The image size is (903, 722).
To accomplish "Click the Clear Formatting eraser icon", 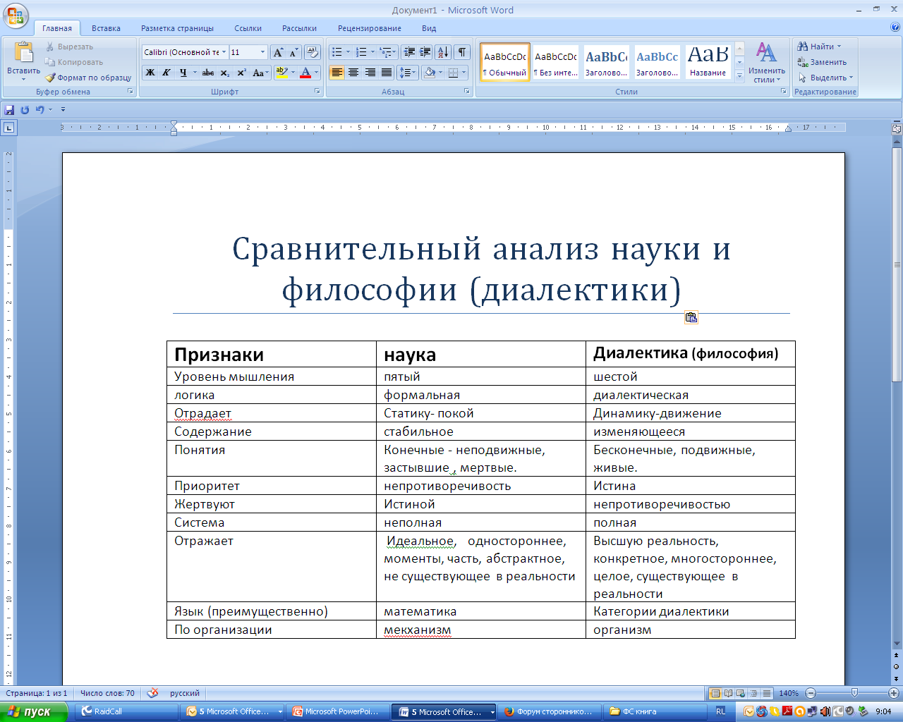I will [x=313, y=52].
